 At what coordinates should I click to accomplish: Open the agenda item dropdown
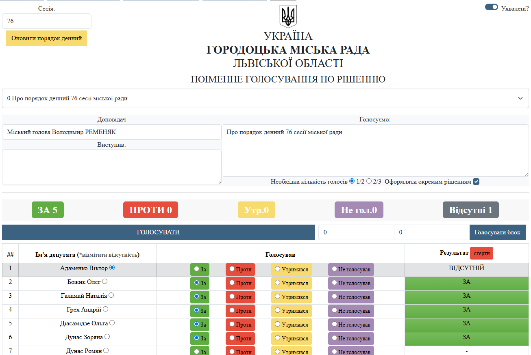point(265,98)
